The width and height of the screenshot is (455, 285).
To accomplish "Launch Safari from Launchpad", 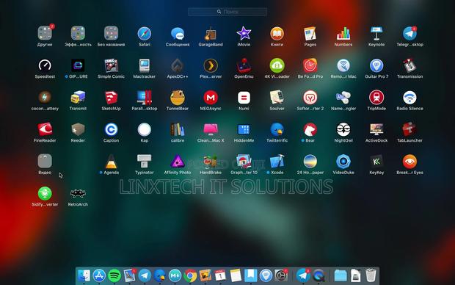I will pos(145,34).
